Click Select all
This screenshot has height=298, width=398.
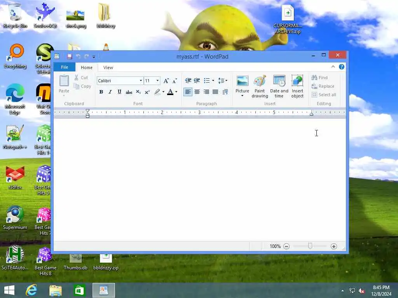pyautogui.click(x=324, y=95)
